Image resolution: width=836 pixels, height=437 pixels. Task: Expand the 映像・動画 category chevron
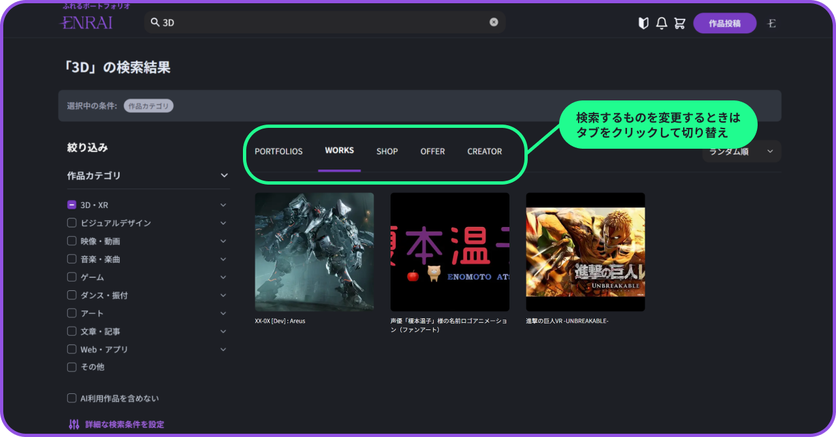coord(223,241)
